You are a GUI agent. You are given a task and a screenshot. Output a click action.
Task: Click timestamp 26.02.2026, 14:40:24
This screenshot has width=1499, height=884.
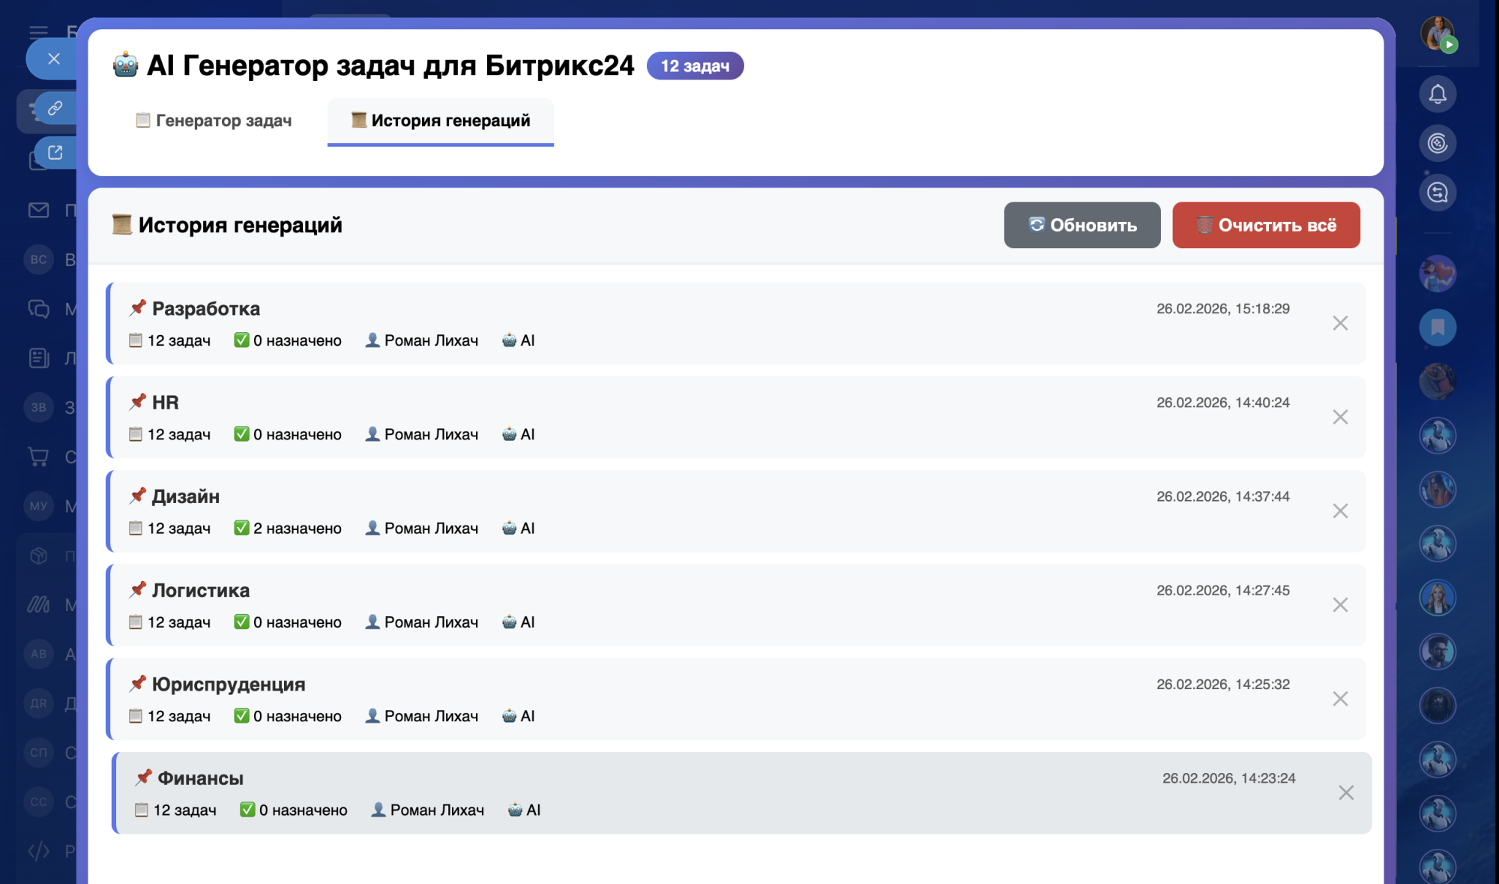1222,403
